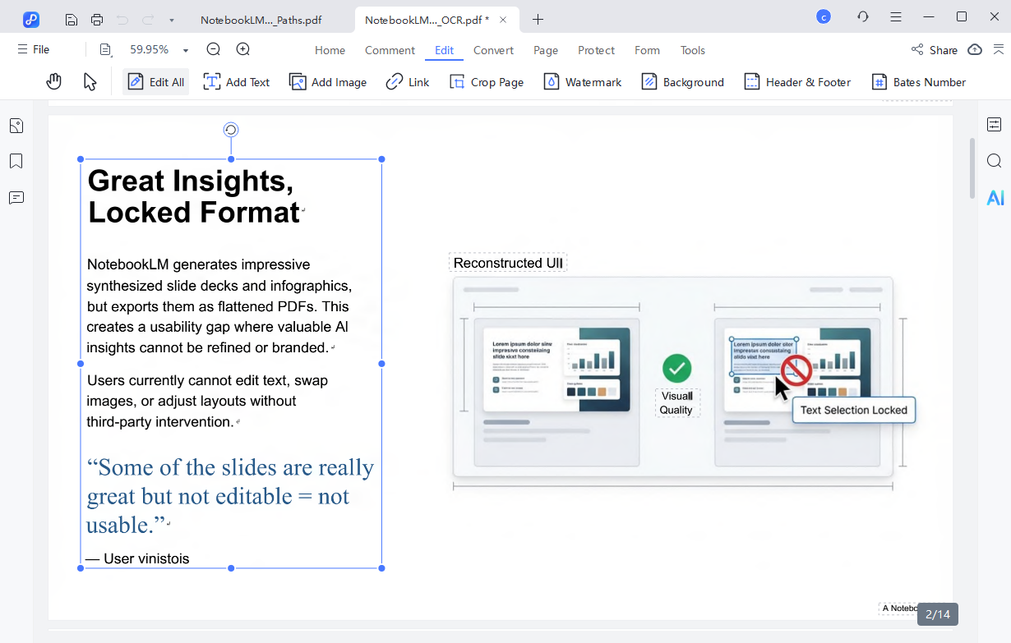The height and width of the screenshot is (643, 1011).
Task: Open the hamburger menu at top right
Action: (896, 16)
